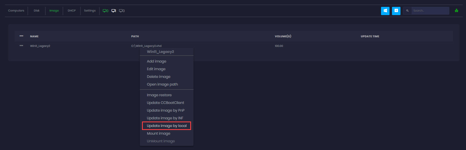Click Update CCBootClient menu option
Image resolution: width=466 pixels, height=150 pixels.
pyautogui.click(x=165, y=103)
